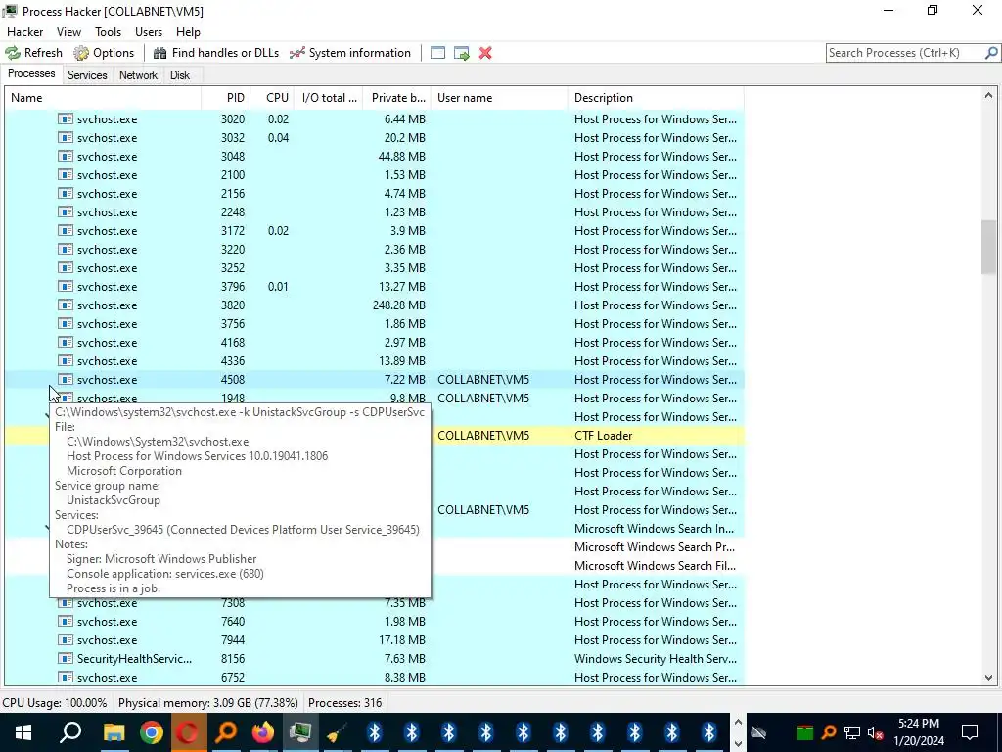Click the Find window and thread icon
1002x752 pixels.
462,53
